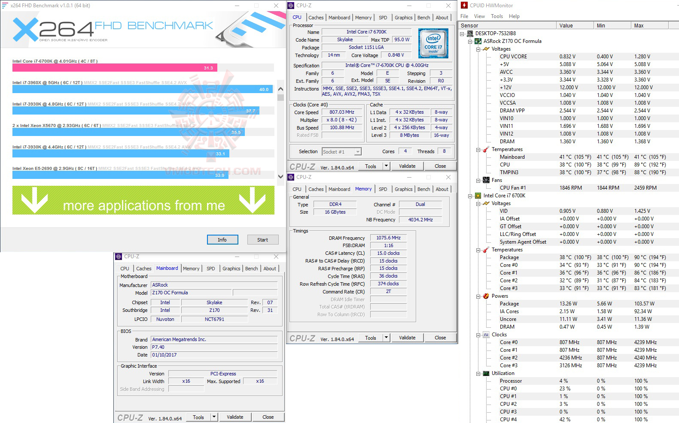Screen dimensions: 679x423
Task: Click the Clocks category icon
Action: [486, 335]
